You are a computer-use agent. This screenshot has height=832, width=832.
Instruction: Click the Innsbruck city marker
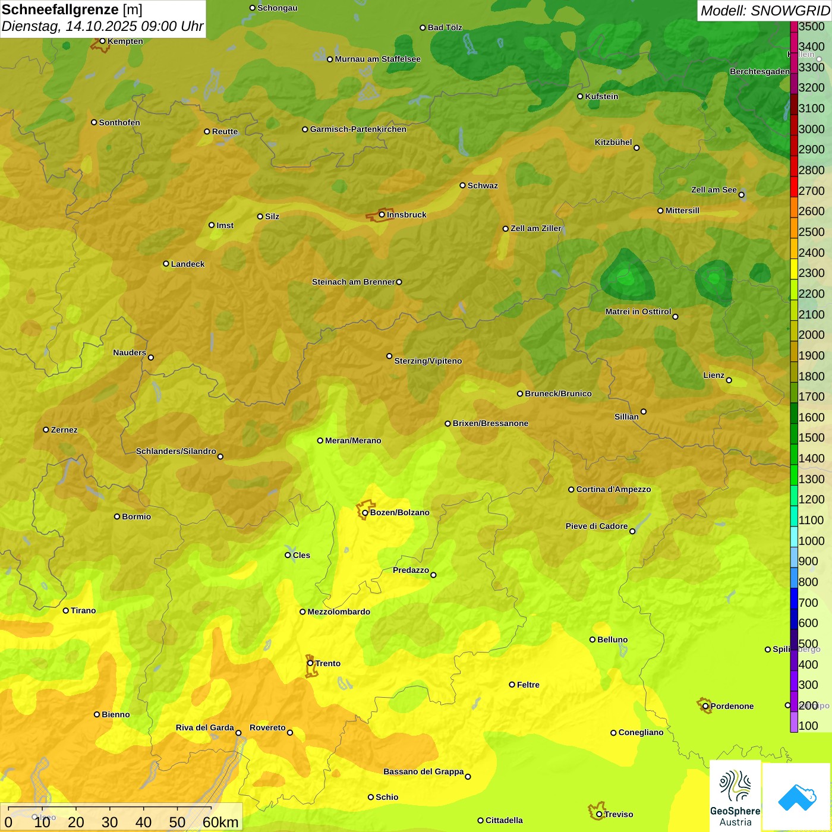point(382,215)
